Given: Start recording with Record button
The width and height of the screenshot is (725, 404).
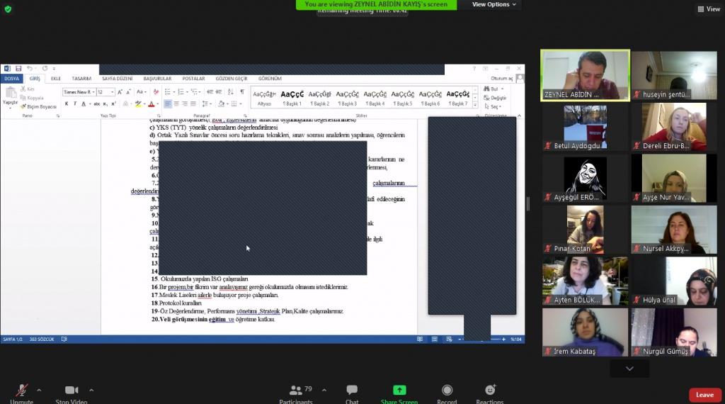Looking at the screenshot, I should coord(447,391).
